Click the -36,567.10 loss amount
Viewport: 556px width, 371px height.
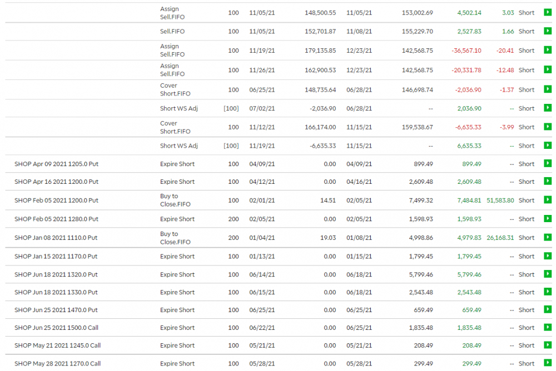[466, 51]
